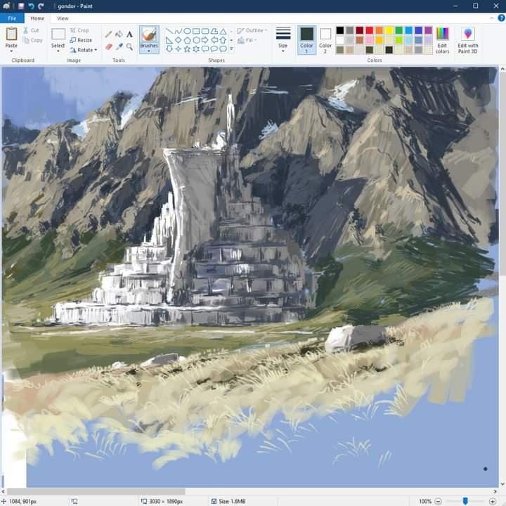Switch active color to Color 2
The width and height of the screenshot is (506, 506).
325,39
